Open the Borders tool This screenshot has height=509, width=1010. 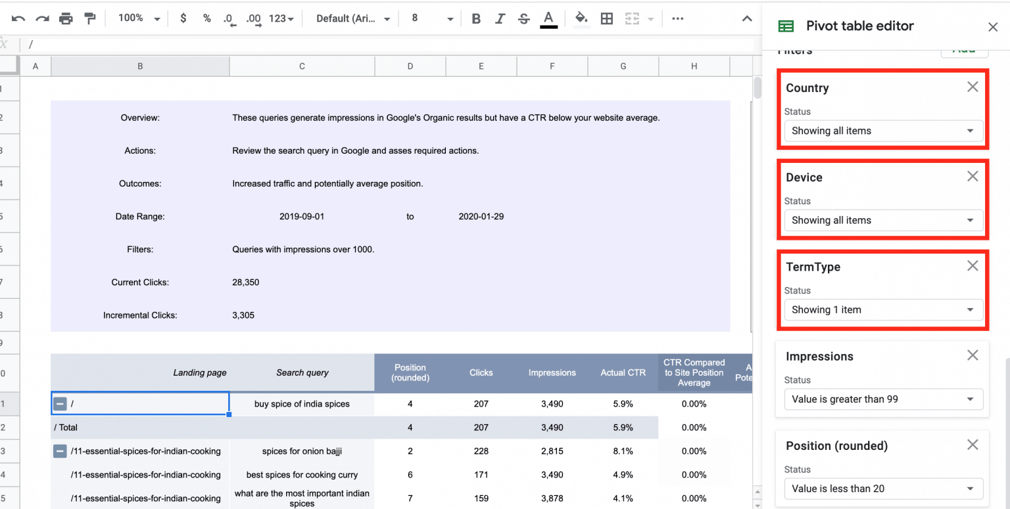[606, 18]
